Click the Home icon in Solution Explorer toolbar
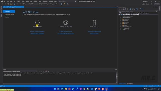Screen dimensions: 161x91 click(123, 9)
